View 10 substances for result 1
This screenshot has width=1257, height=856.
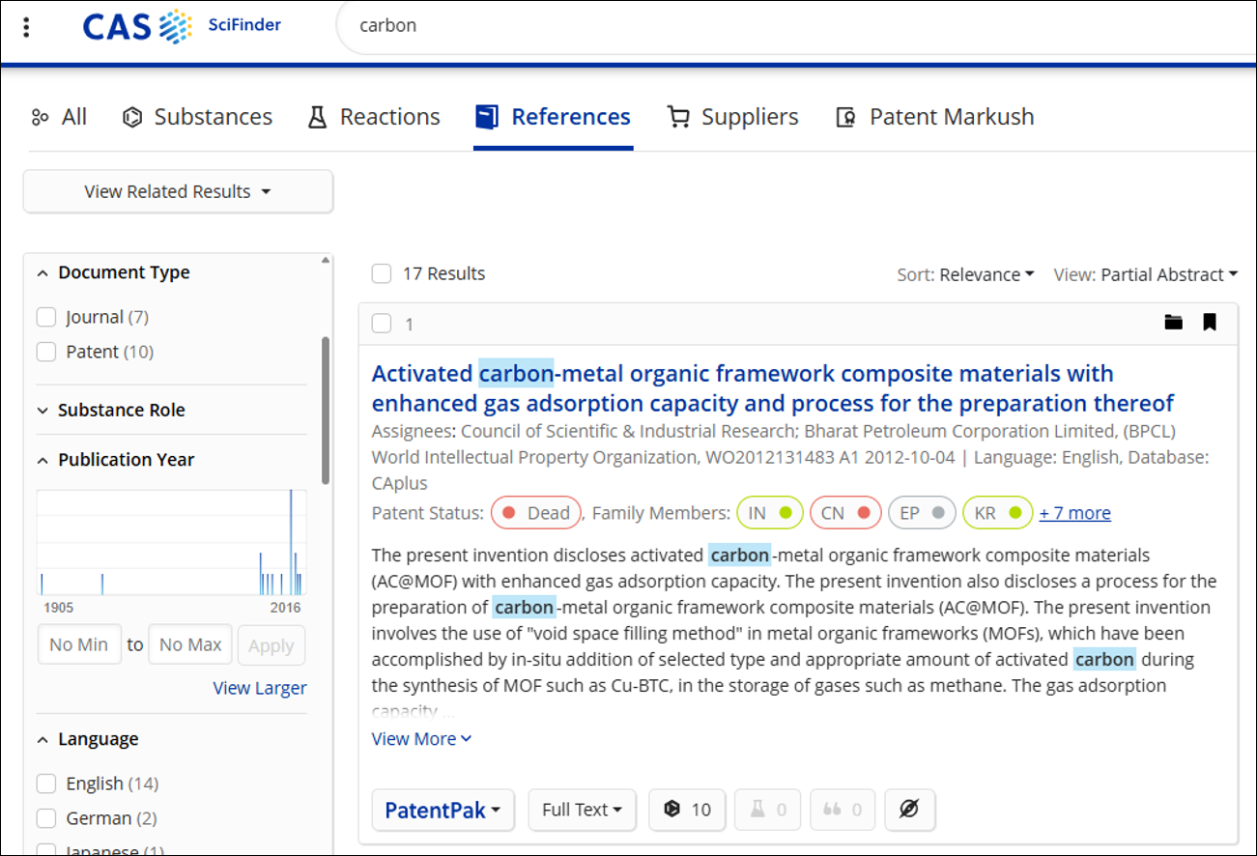tap(687, 810)
